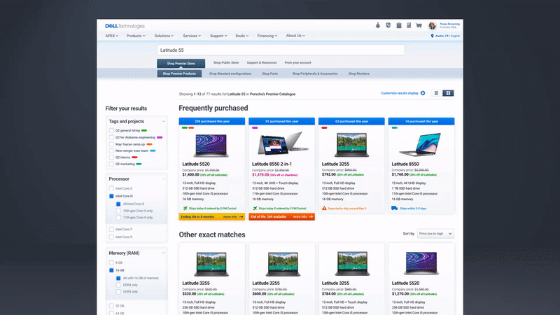Screen dimensions: 560x315
Task: Click arrow on Ending life more info banner
Action: (x=241, y=217)
